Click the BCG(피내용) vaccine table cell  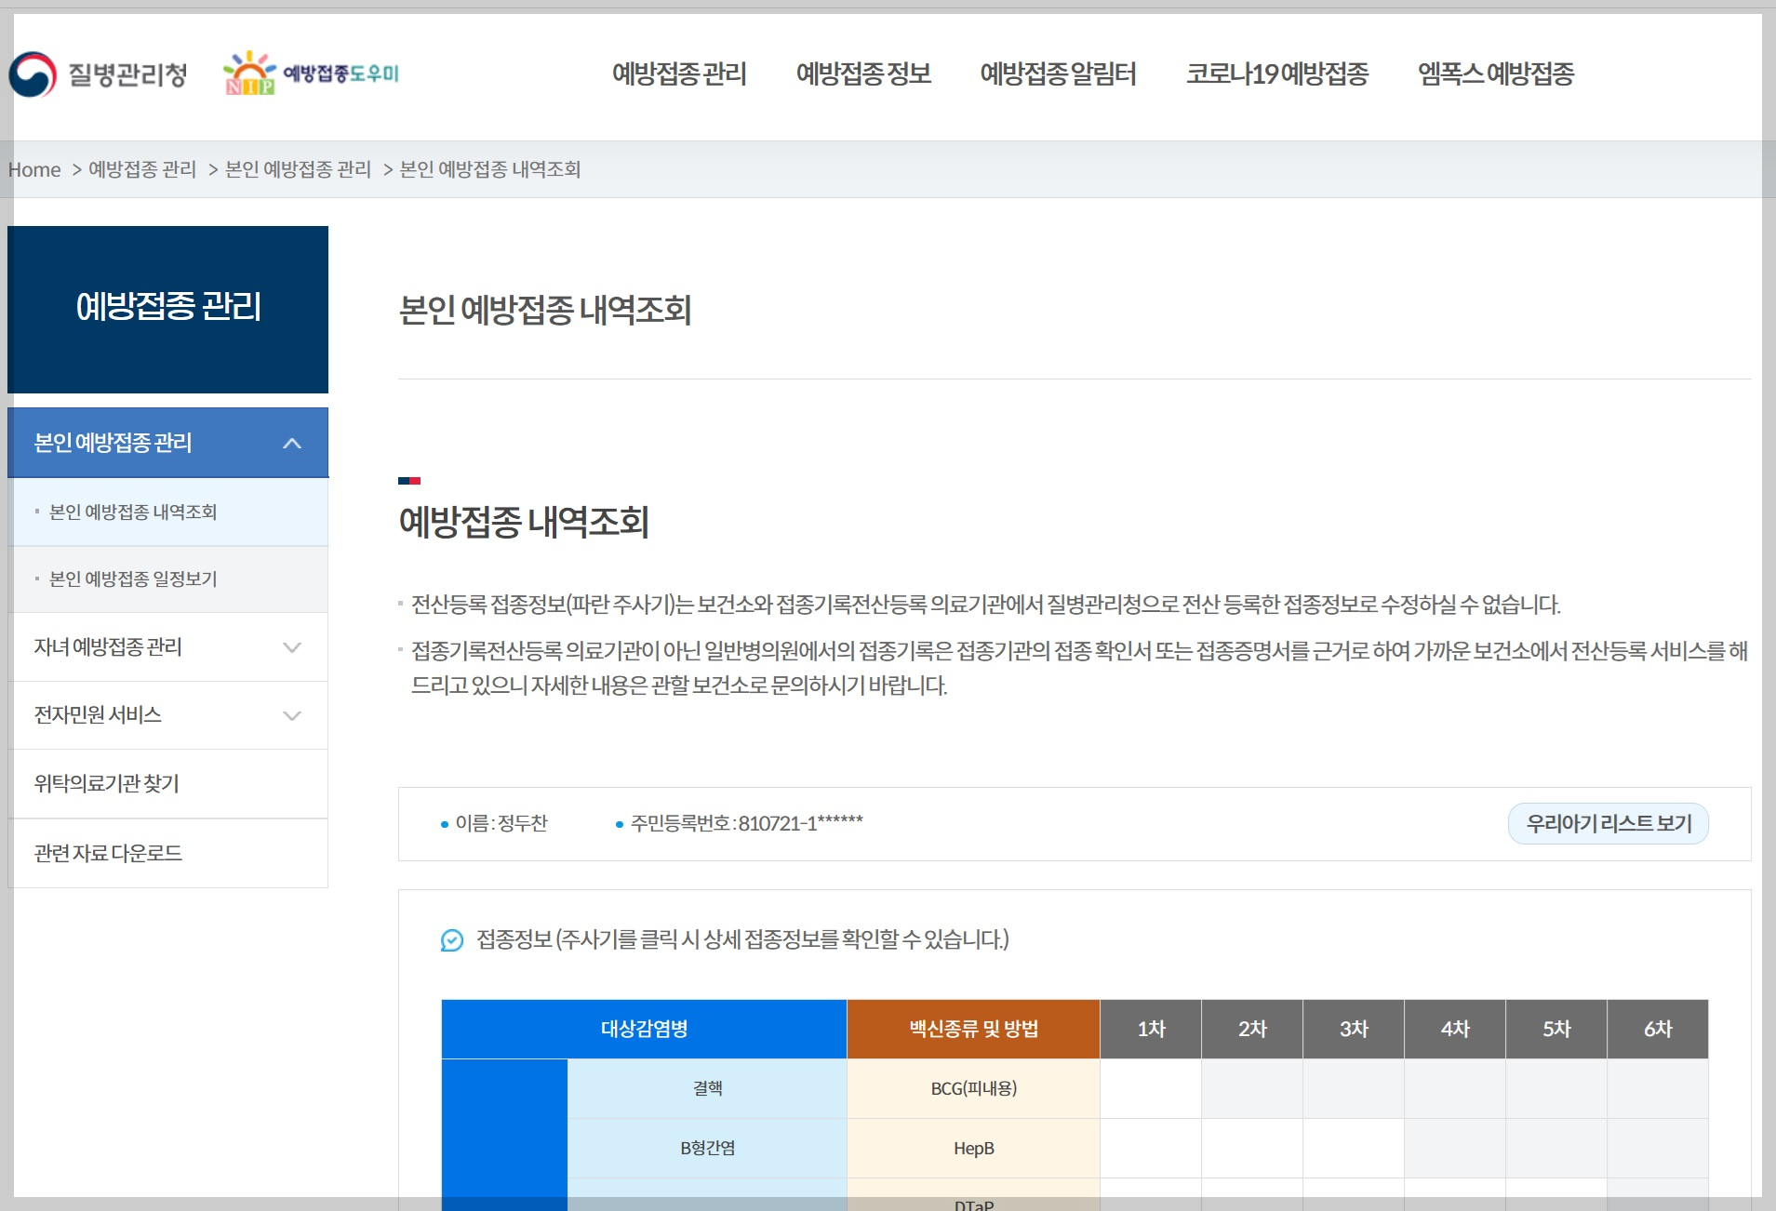pyautogui.click(x=973, y=1088)
